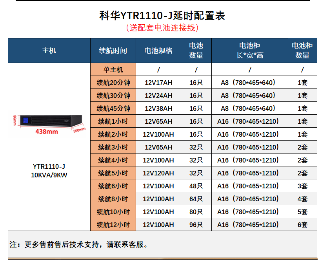Click A8 (780*465*640) in 续航30分钟 row
This screenshot has width=329, height=260.
[x=250, y=96]
